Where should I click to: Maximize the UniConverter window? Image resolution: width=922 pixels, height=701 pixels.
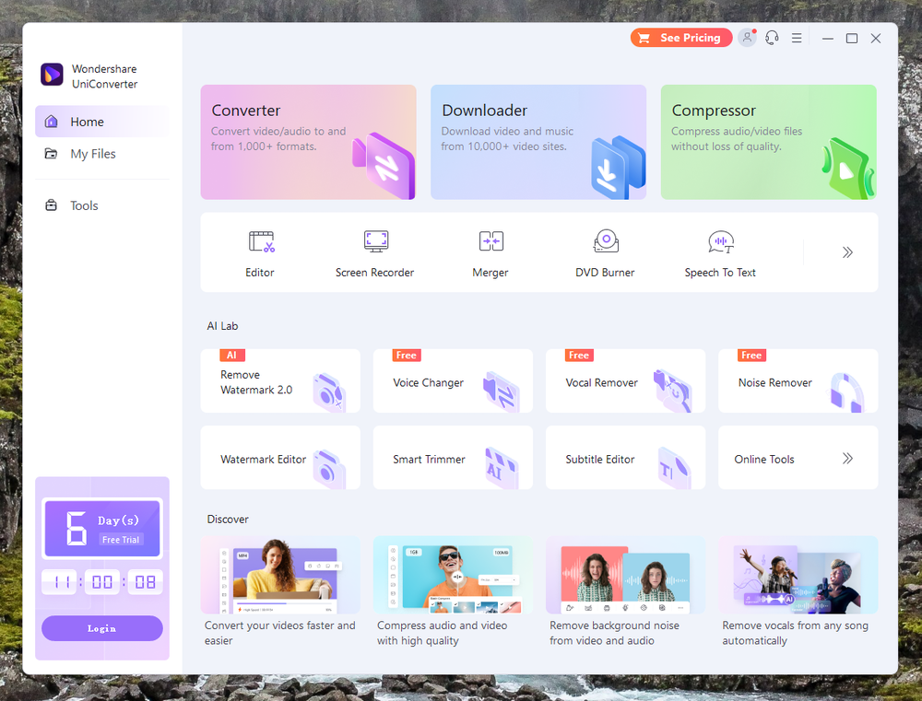(851, 38)
